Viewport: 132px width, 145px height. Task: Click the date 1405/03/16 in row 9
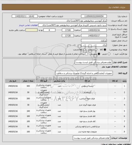13,132
